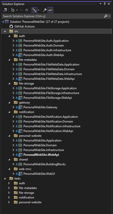Click web project icon of PersonalWebSite.Auth.WebApi

coord(20,55)
